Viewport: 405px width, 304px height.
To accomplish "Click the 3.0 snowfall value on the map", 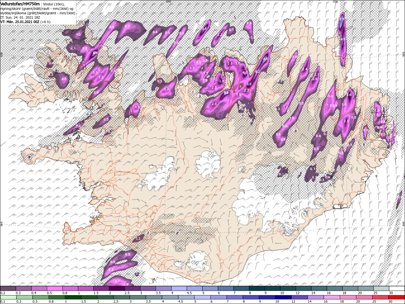I will point(249,84).
